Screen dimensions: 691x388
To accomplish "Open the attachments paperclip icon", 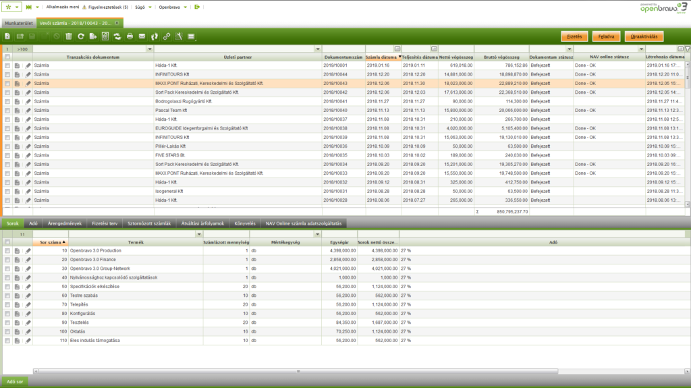I will click(105, 36).
